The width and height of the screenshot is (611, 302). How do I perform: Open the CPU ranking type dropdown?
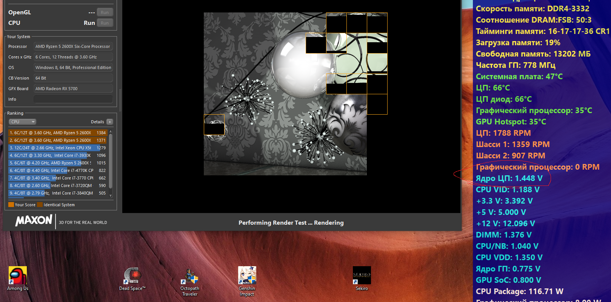coord(23,122)
